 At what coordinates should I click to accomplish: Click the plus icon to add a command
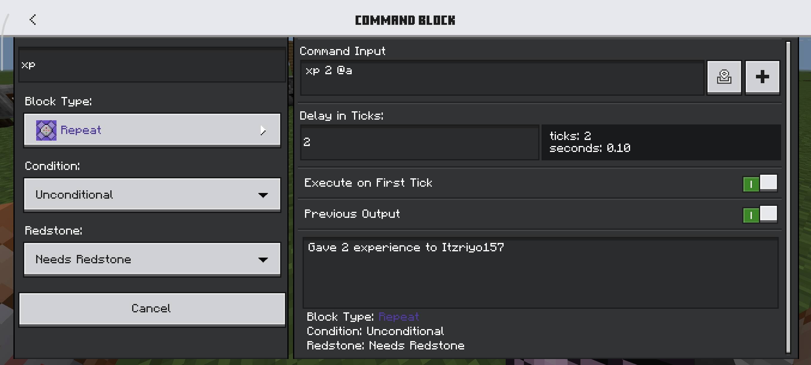(x=762, y=77)
